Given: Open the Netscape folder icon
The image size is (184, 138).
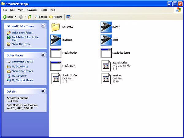Looking at the screenshot, I should [56, 27].
